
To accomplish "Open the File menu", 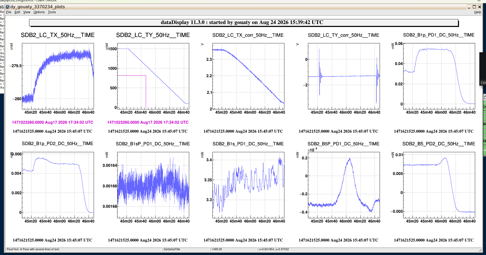I will pyautogui.click(x=8, y=12).
